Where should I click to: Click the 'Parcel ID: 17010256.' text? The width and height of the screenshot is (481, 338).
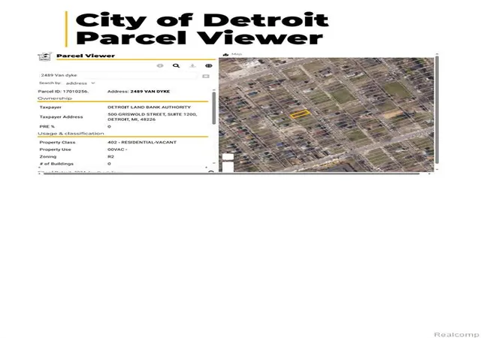(x=63, y=92)
